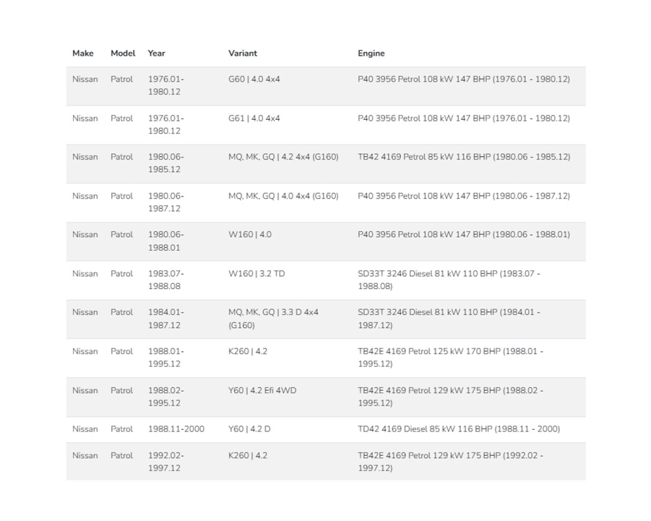Click the MQ, MK, GQ | 4.0 4x4 (G160) variant
The width and height of the screenshot is (651, 521).
coord(283,196)
